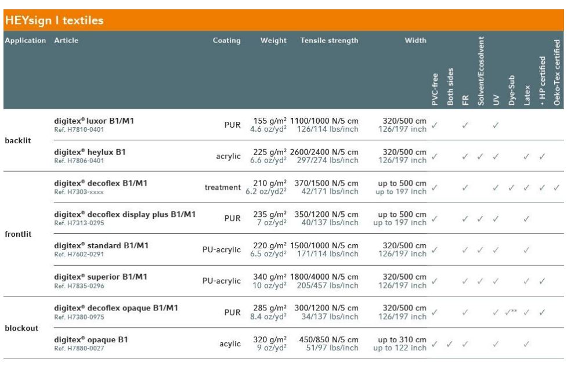Screen dimensions: 571x369
Task: Select tensile strength '1800/4000 N/5 cm'
Action: click(324, 277)
